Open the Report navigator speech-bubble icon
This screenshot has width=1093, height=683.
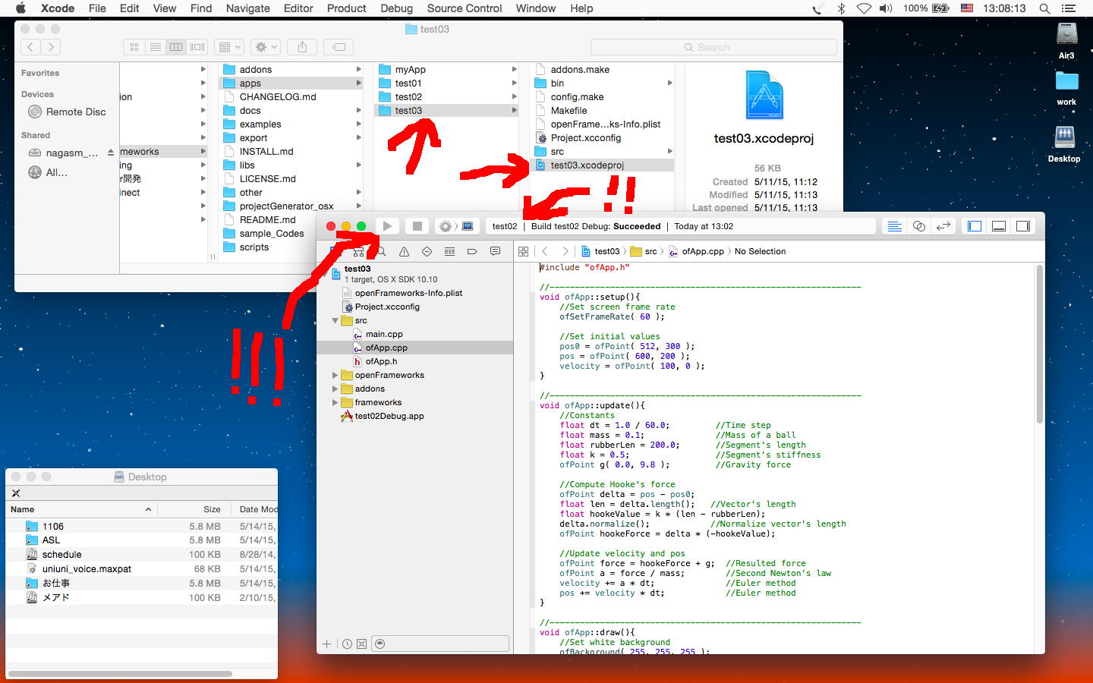point(495,251)
